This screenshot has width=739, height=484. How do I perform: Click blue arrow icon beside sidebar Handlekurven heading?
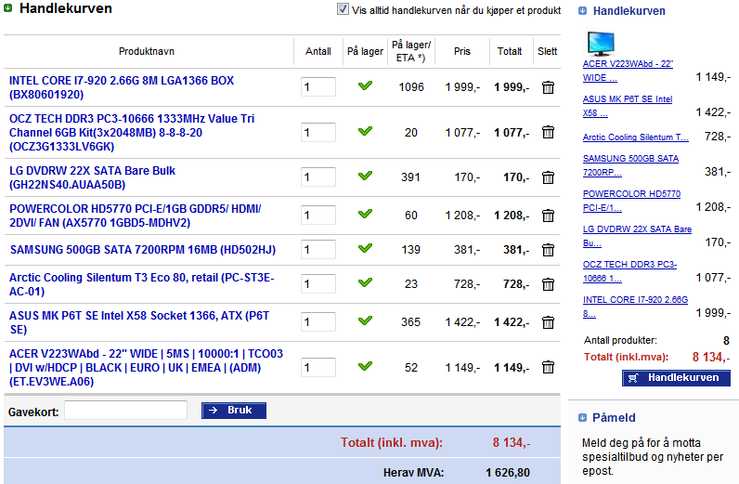point(582,10)
